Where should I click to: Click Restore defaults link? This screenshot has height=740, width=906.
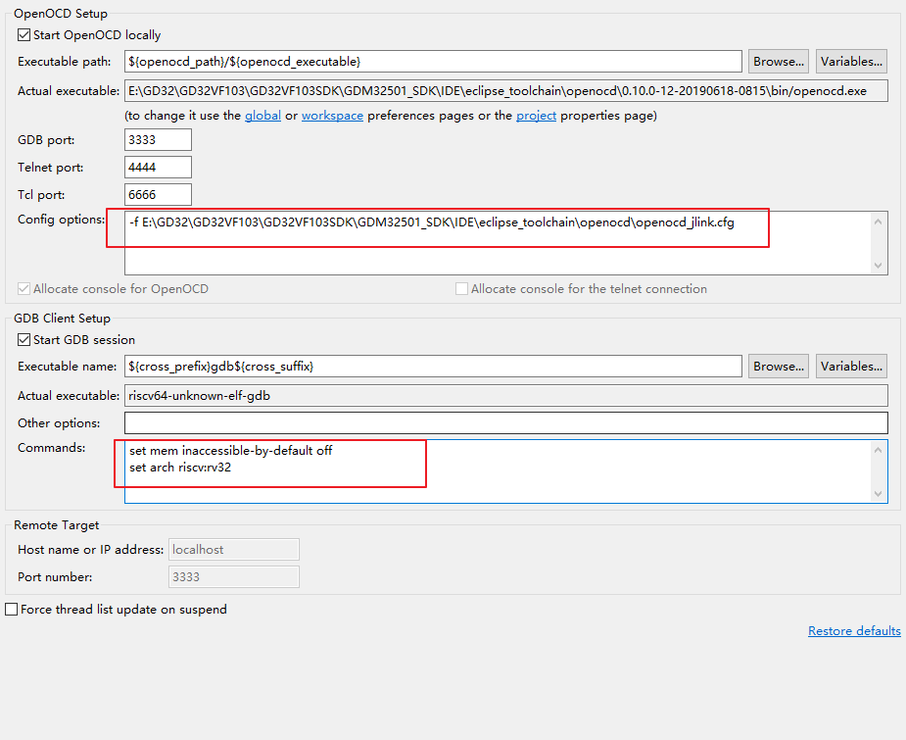[x=854, y=631]
